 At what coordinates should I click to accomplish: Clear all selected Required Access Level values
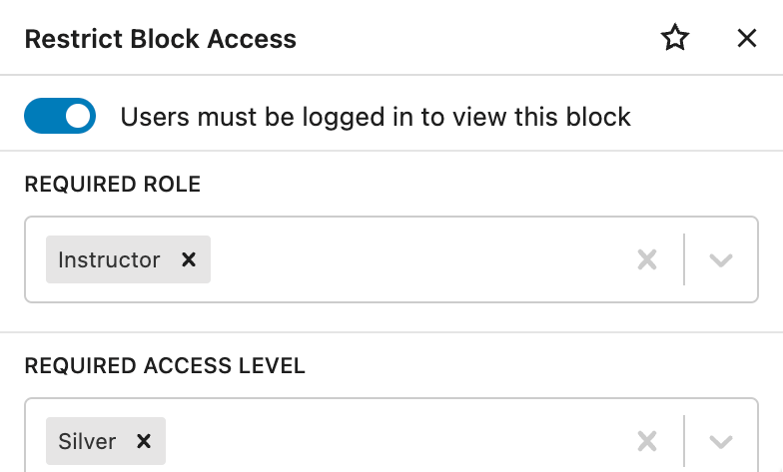[647, 441]
